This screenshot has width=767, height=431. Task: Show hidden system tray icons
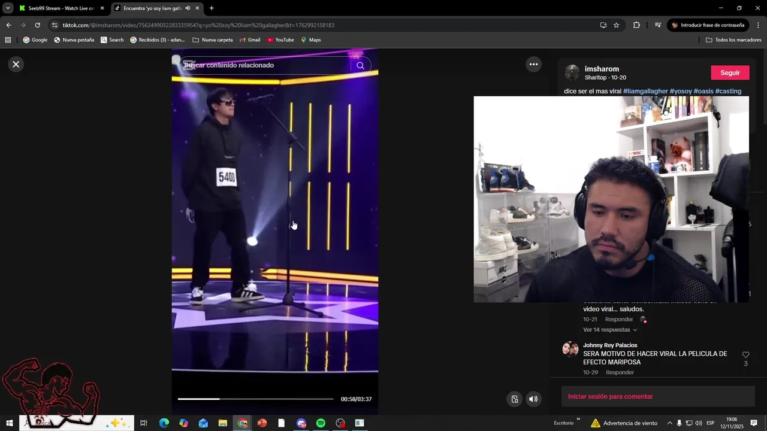669,423
